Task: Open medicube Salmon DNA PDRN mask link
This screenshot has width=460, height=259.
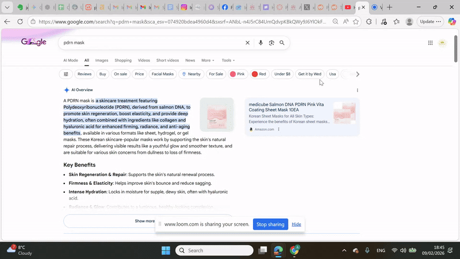Action: (x=286, y=107)
